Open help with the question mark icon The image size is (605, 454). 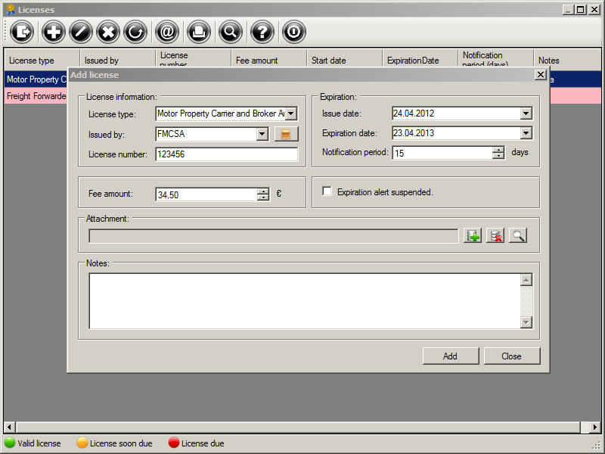point(262,32)
